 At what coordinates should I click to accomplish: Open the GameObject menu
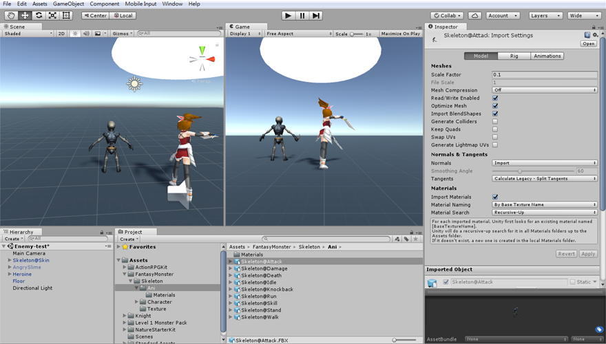68,4
